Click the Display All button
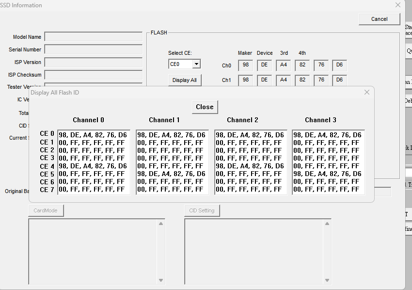The width and height of the screenshot is (412, 290). click(185, 80)
